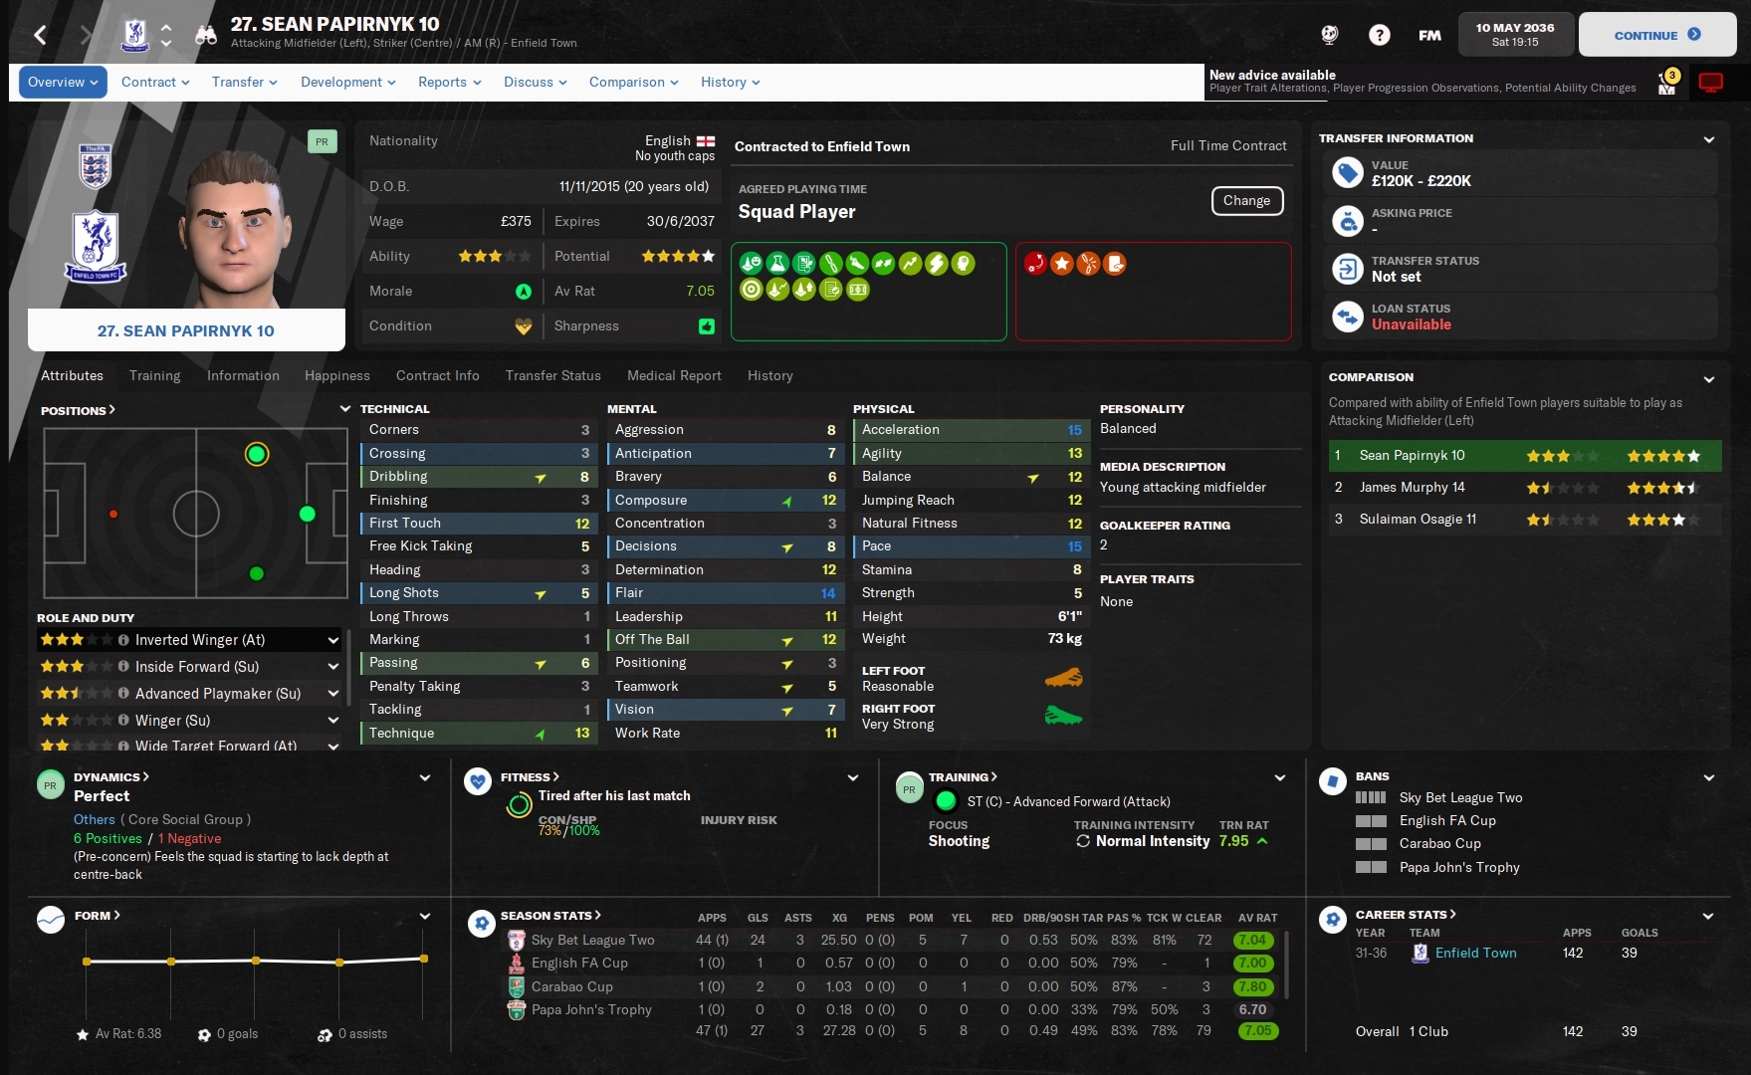Screen dimensions: 1751x1075
Task: Open the Bans panel chevron menu
Action: coord(1709,777)
